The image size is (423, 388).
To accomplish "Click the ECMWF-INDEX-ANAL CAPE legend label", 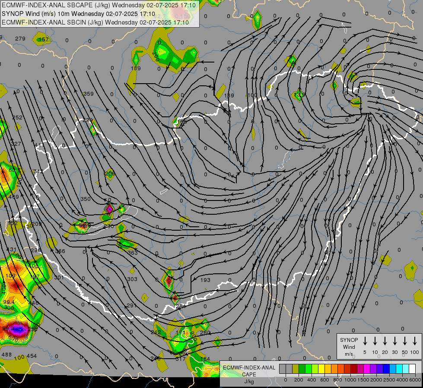I will pos(249,371).
